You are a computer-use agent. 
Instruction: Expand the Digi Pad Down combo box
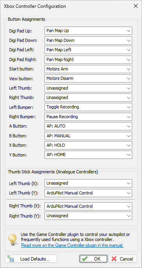[88, 40]
